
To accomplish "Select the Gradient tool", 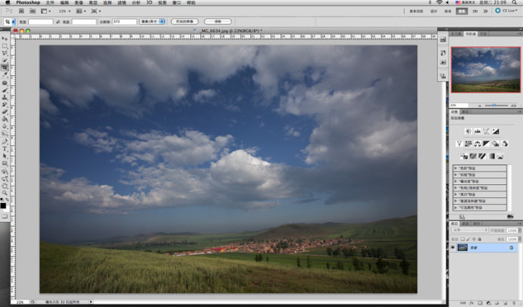I will coord(5,119).
